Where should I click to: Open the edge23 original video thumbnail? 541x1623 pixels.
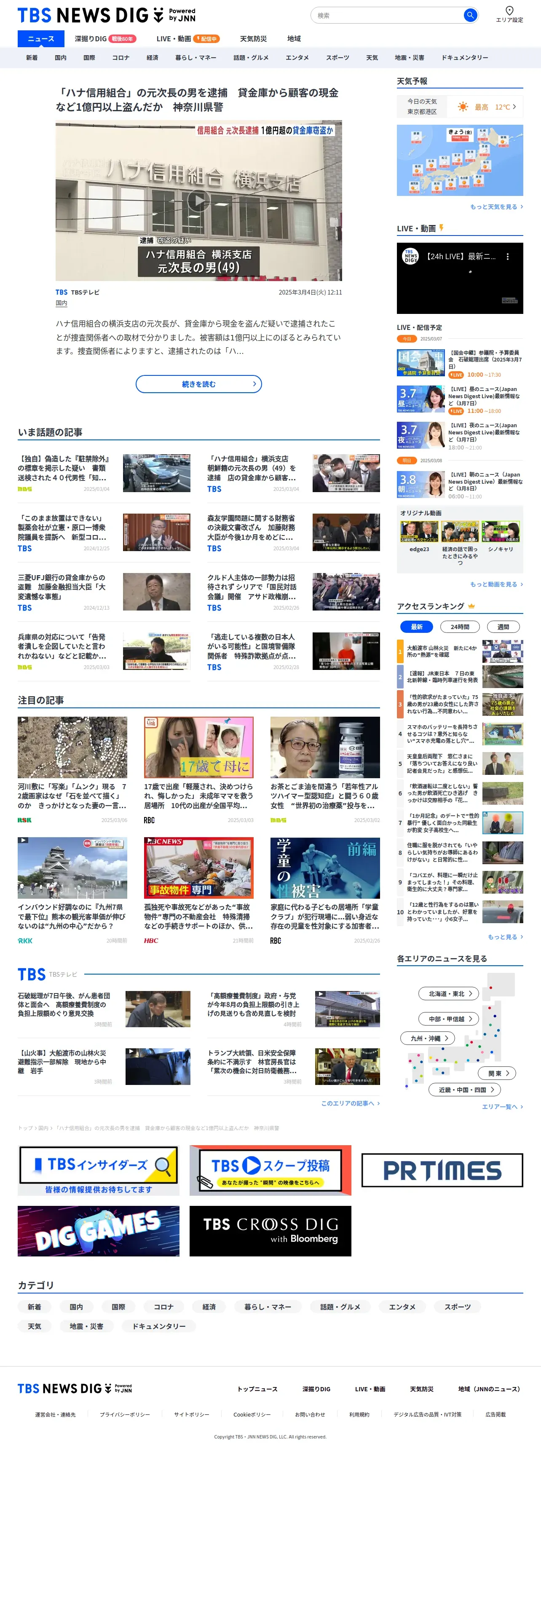tap(420, 531)
